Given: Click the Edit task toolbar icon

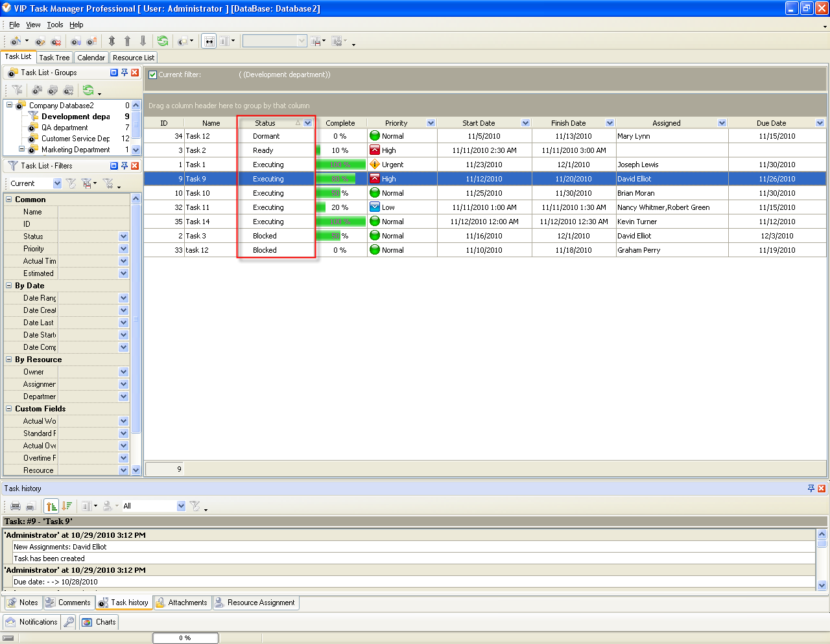Looking at the screenshot, I should (x=41, y=41).
